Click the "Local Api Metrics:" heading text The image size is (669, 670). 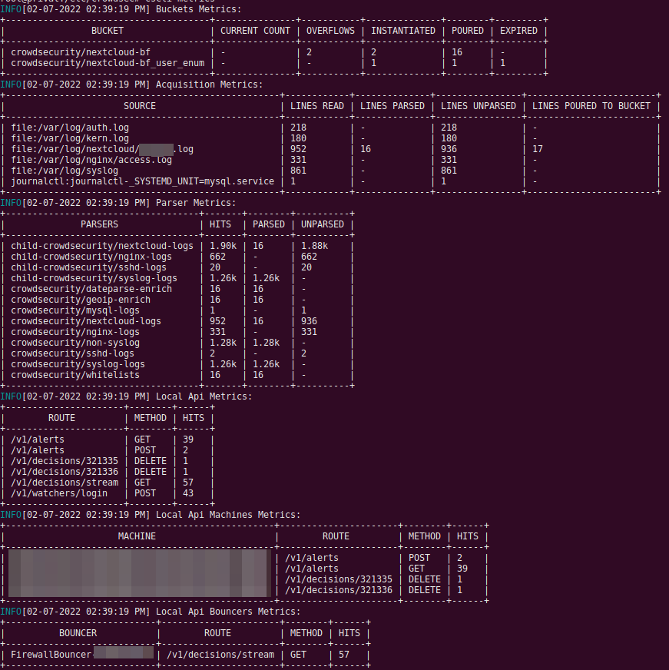pos(204,396)
